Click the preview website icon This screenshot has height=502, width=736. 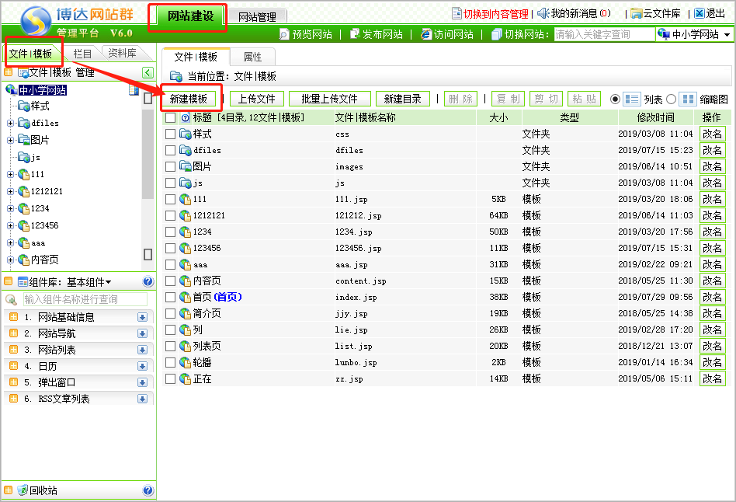pyautogui.click(x=286, y=34)
